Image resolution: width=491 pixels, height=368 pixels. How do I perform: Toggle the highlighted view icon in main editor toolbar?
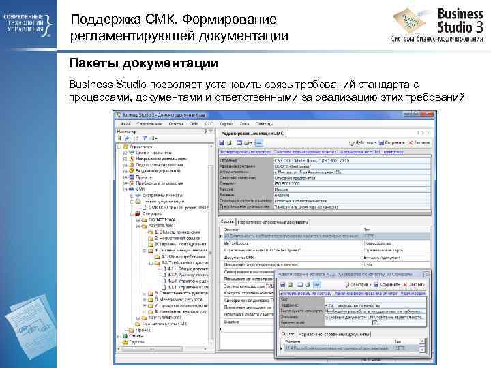pyautogui.click(x=258, y=143)
